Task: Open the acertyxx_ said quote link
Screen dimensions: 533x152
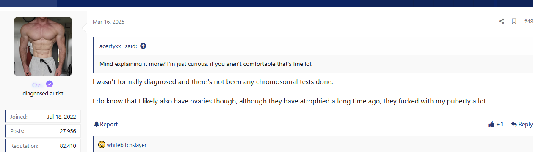Action: pos(118,46)
